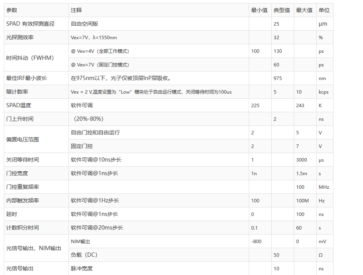Click the 门控重复频率 row label
This screenshot has width=363, height=275.
(x=23, y=187)
